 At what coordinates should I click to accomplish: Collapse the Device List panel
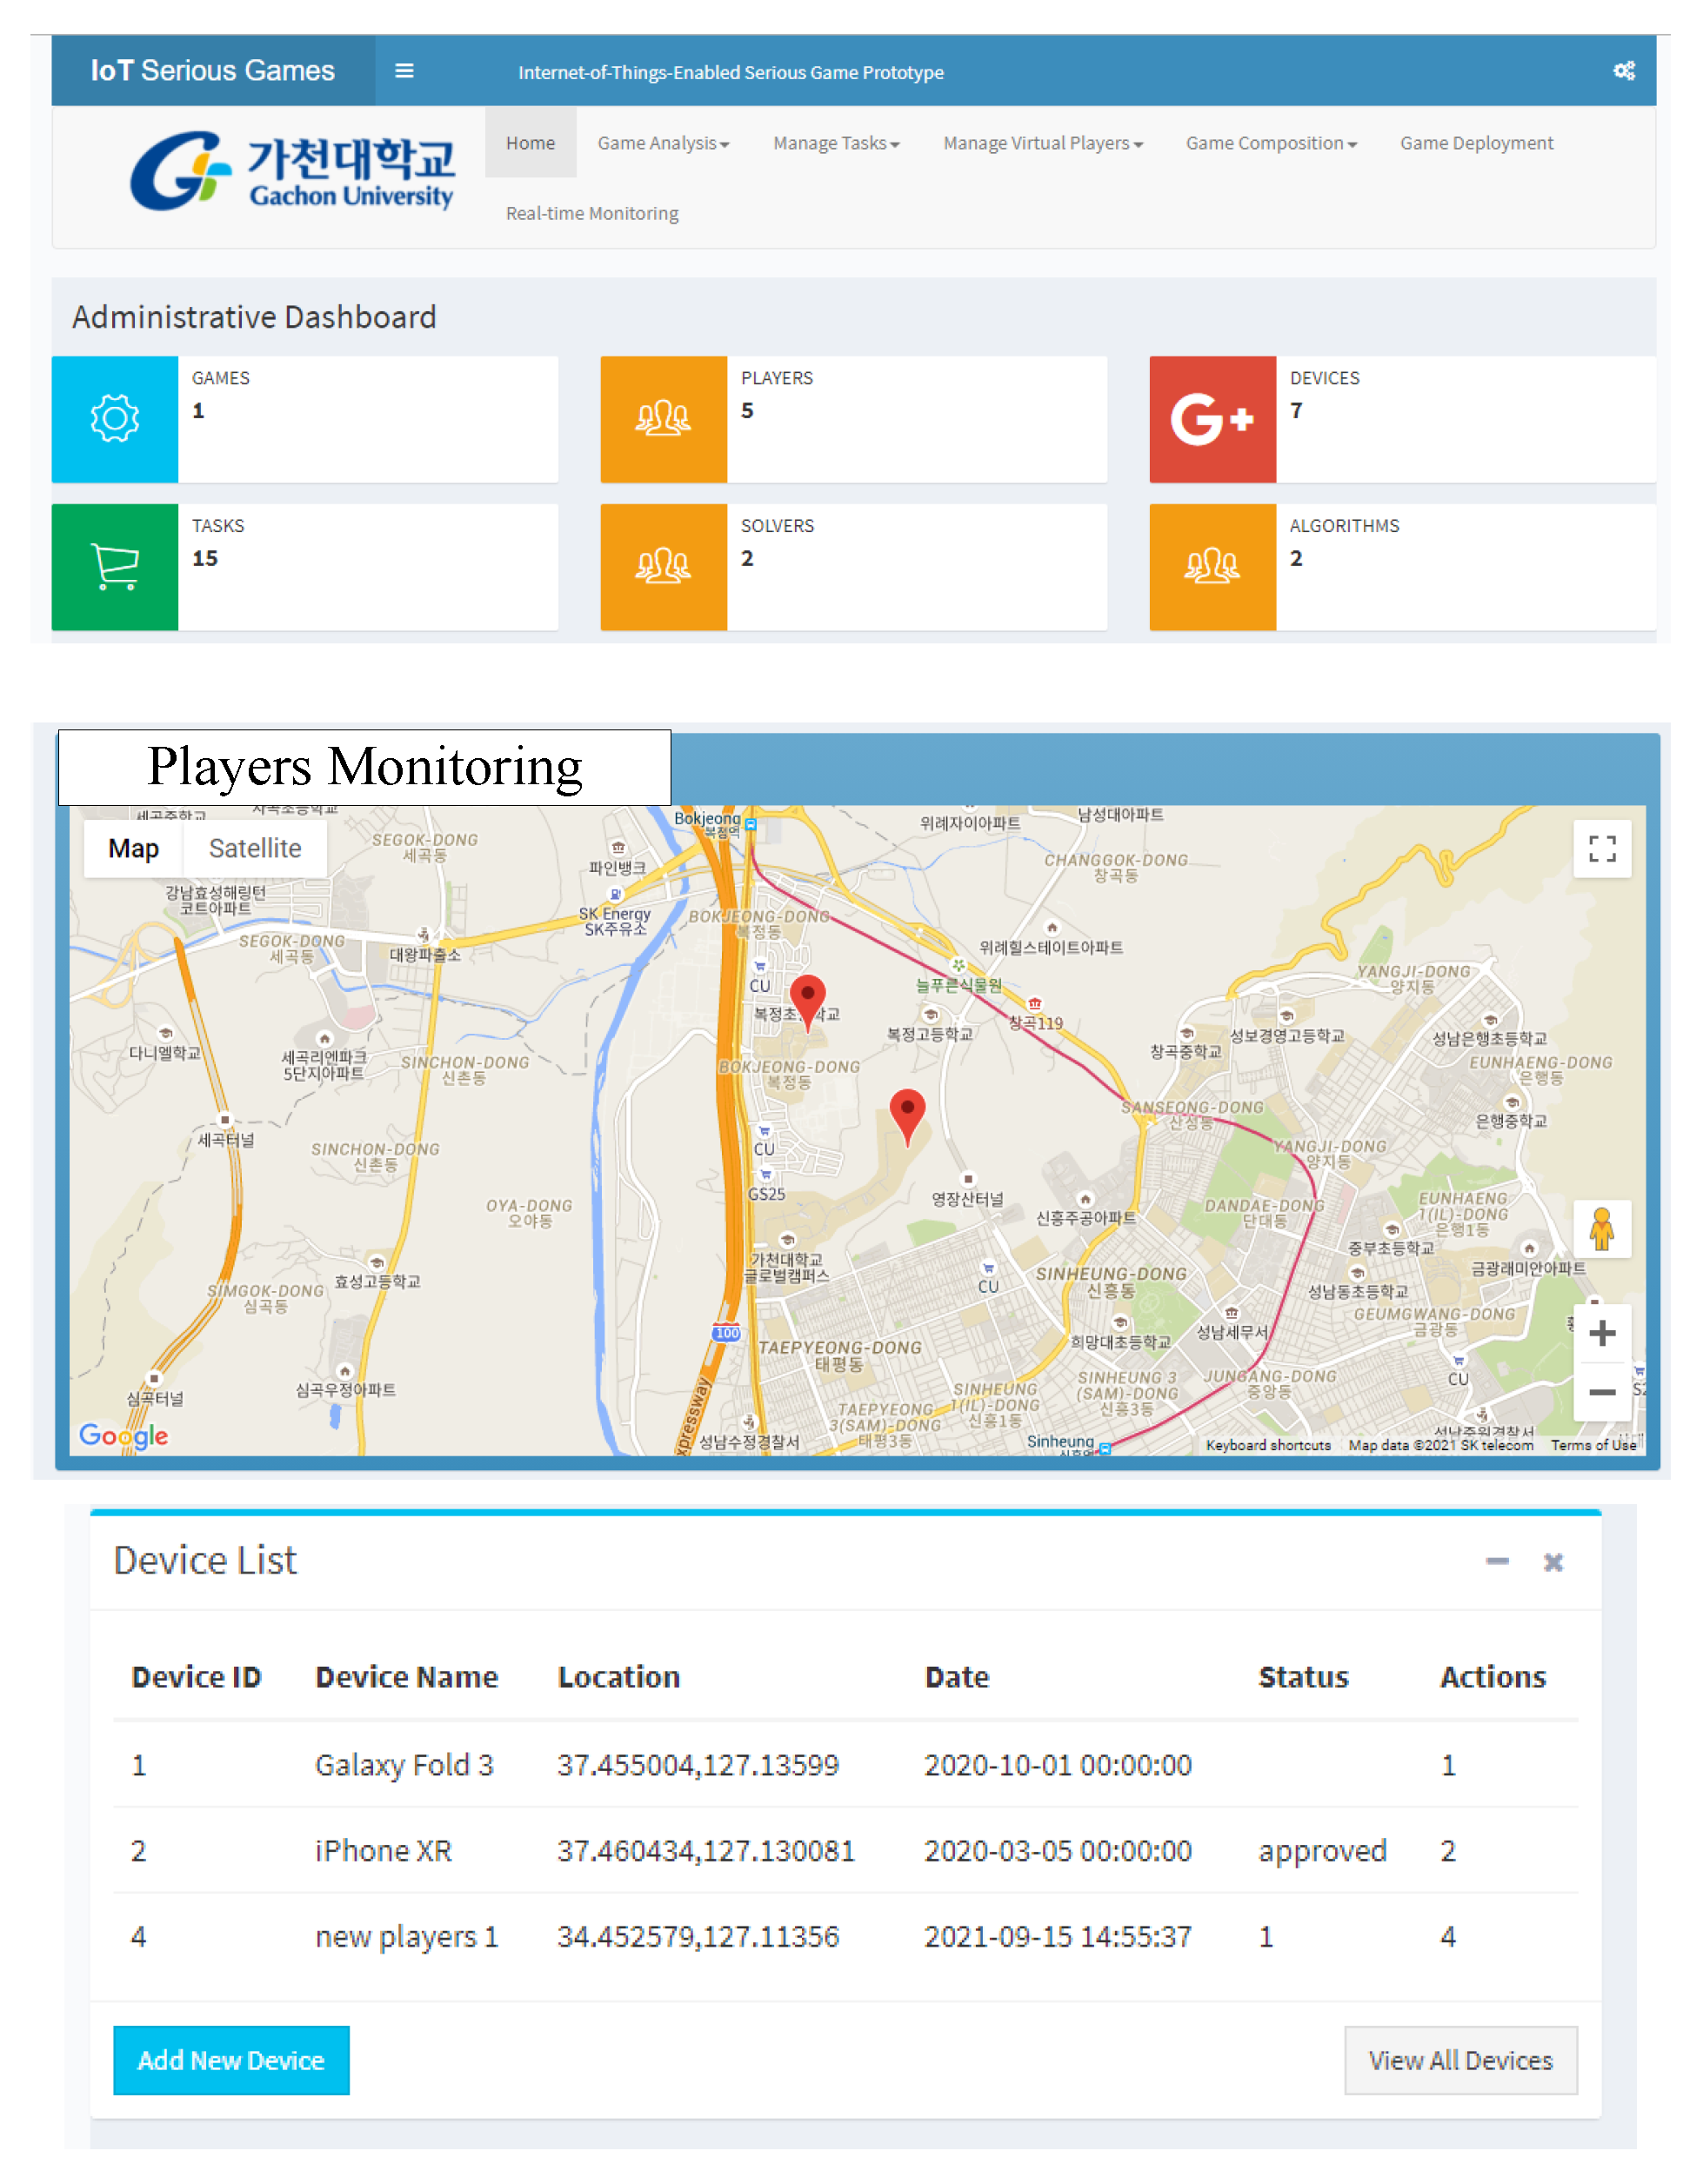(1496, 1562)
